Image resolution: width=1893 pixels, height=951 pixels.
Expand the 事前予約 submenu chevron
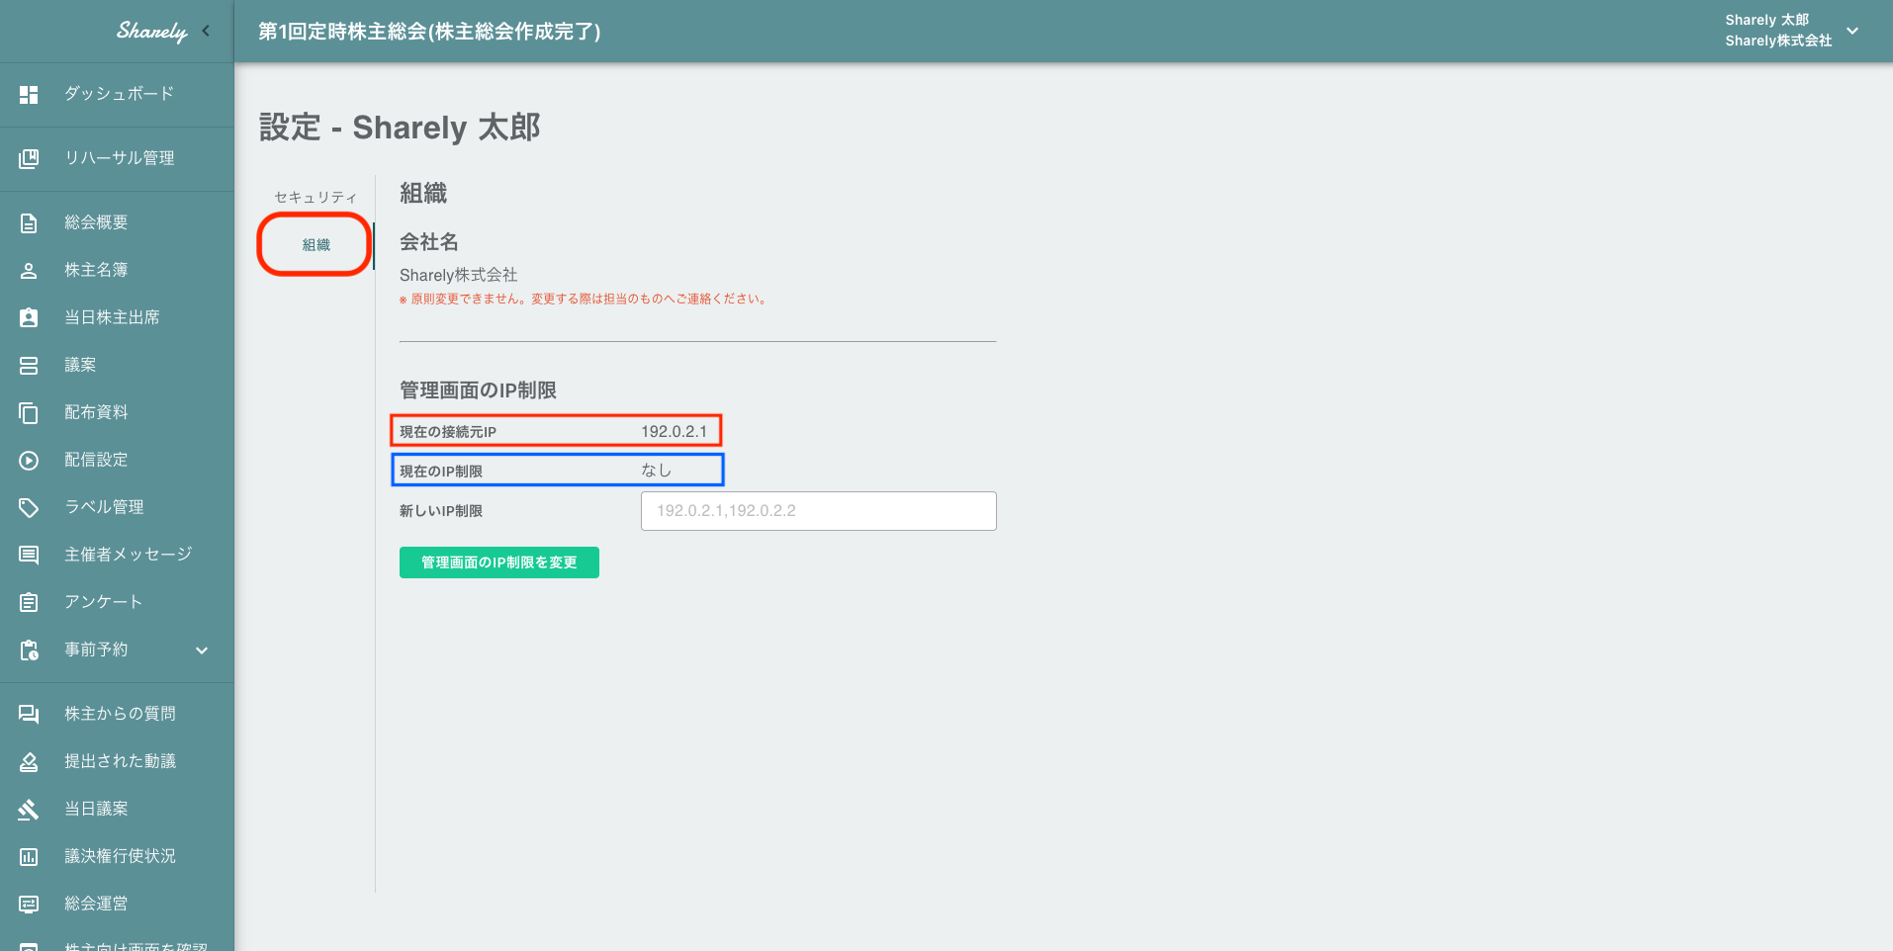pyautogui.click(x=202, y=649)
